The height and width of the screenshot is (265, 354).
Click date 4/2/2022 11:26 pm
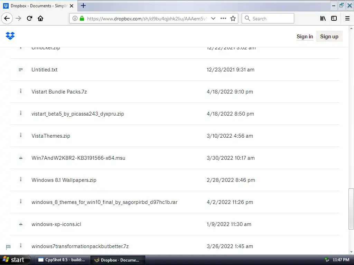point(230,202)
